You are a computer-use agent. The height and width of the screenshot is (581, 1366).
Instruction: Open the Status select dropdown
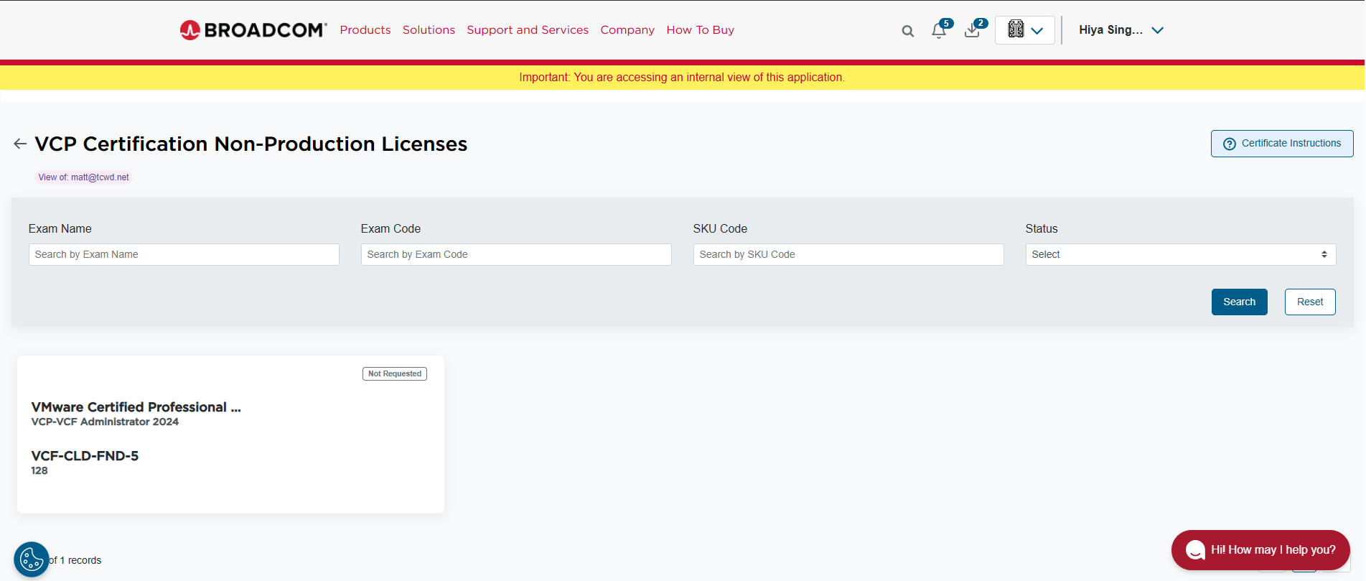(x=1180, y=254)
